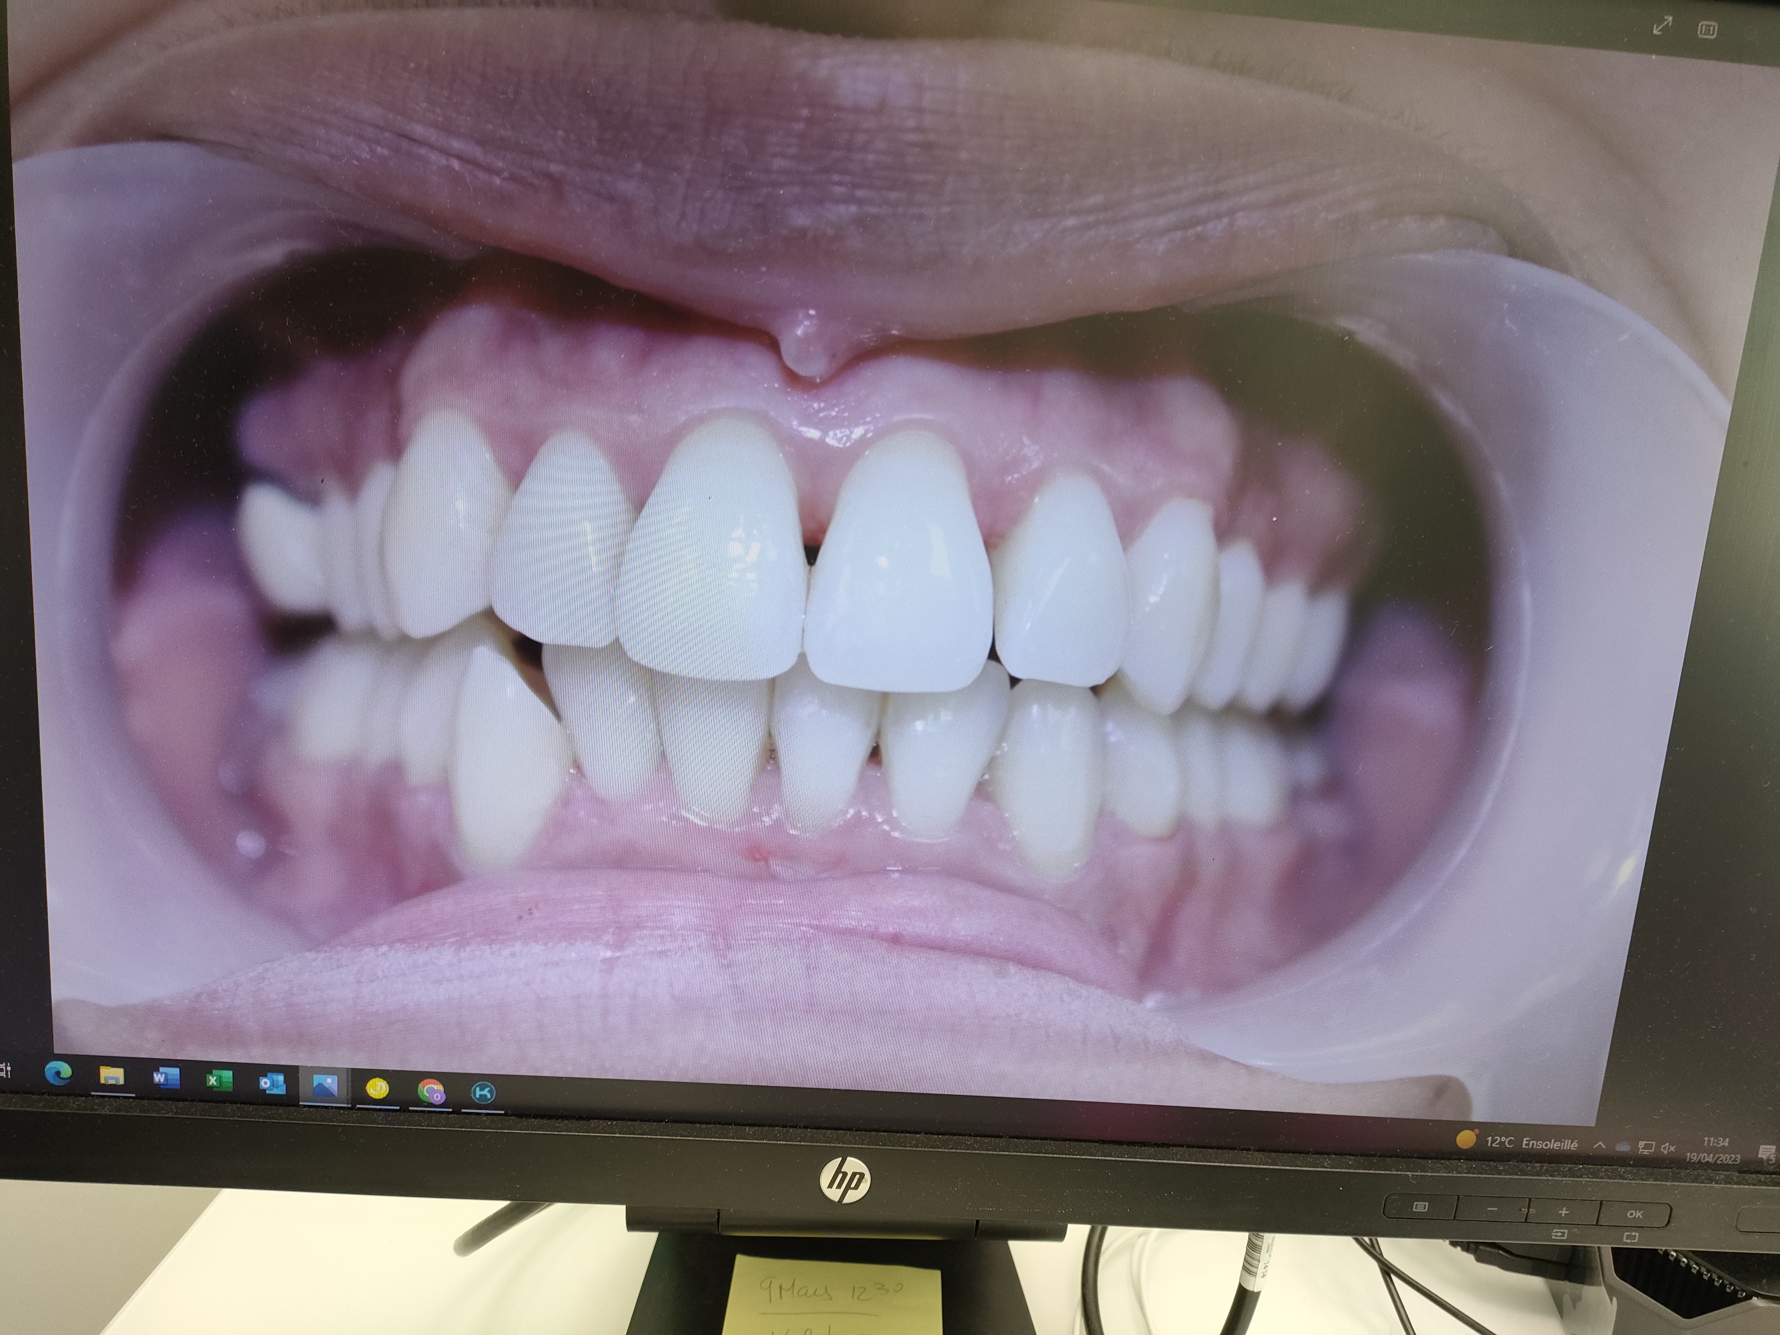The image size is (1780, 1335).
Task: Click the OneDrive cloud tray icon
Action: coord(1622,1147)
